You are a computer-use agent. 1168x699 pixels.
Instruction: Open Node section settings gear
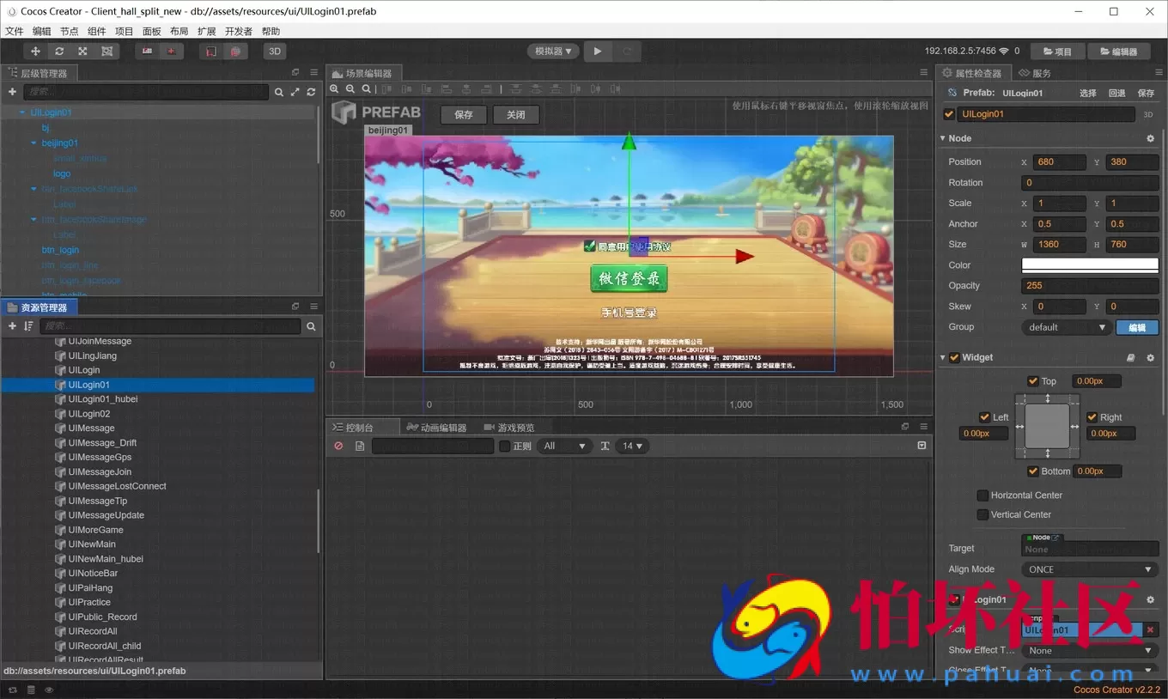[1151, 138]
